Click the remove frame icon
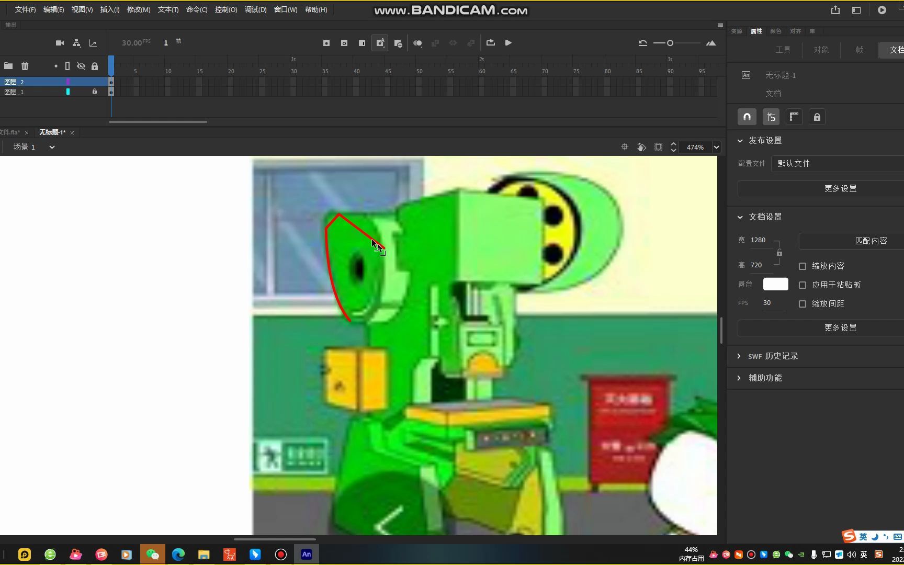The width and height of the screenshot is (904, 565). [x=398, y=43]
